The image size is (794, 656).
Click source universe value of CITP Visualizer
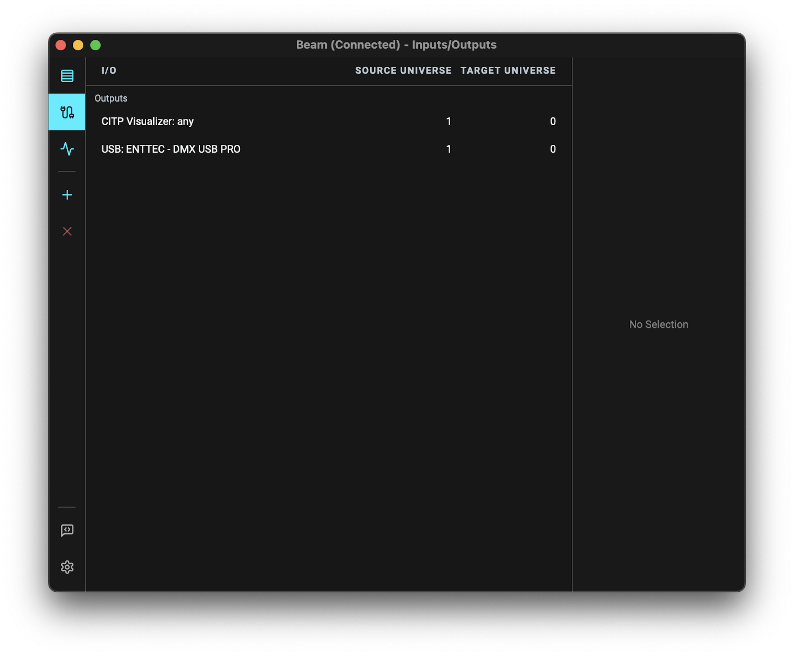click(x=449, y=122)
